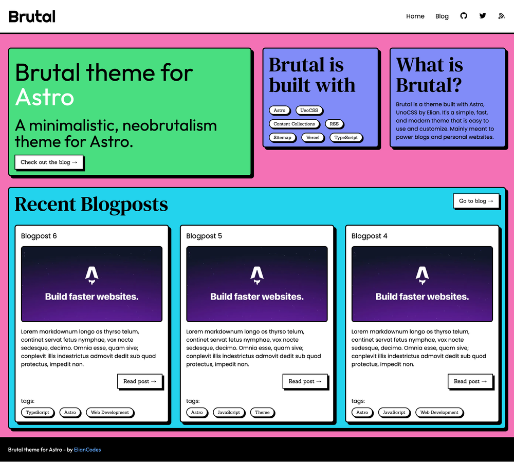514x462 pixels.
Task: Select TypeScript tag on Blogpost 6
Action: click(x=38, y=413)
